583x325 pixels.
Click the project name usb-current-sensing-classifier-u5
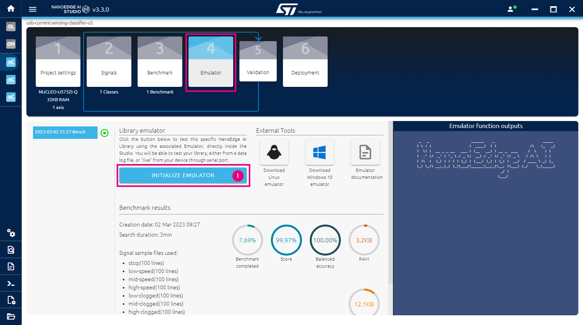coord(59,23)
